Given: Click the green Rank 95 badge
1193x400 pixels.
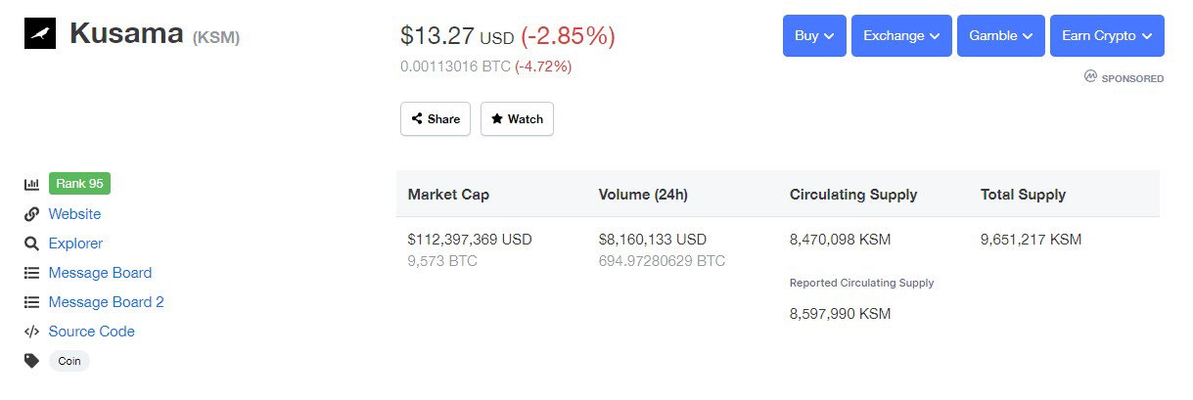Looking at the screenshot, I should click(79, 184).
